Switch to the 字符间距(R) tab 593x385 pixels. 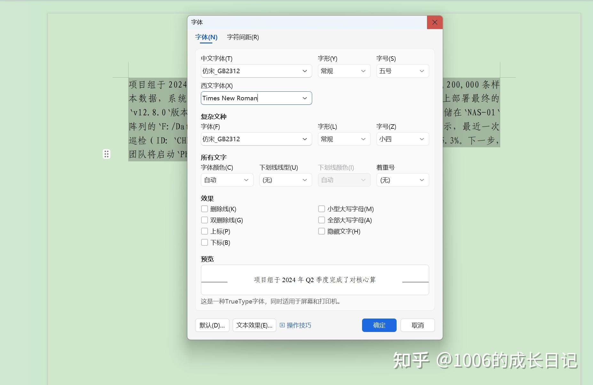(x=242, y=37)
